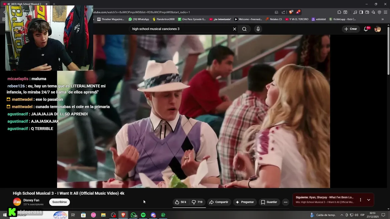Open Discord taskbar icon
Image resolution: width=390 pixels, height=219 pixels.
pos(153,215)
